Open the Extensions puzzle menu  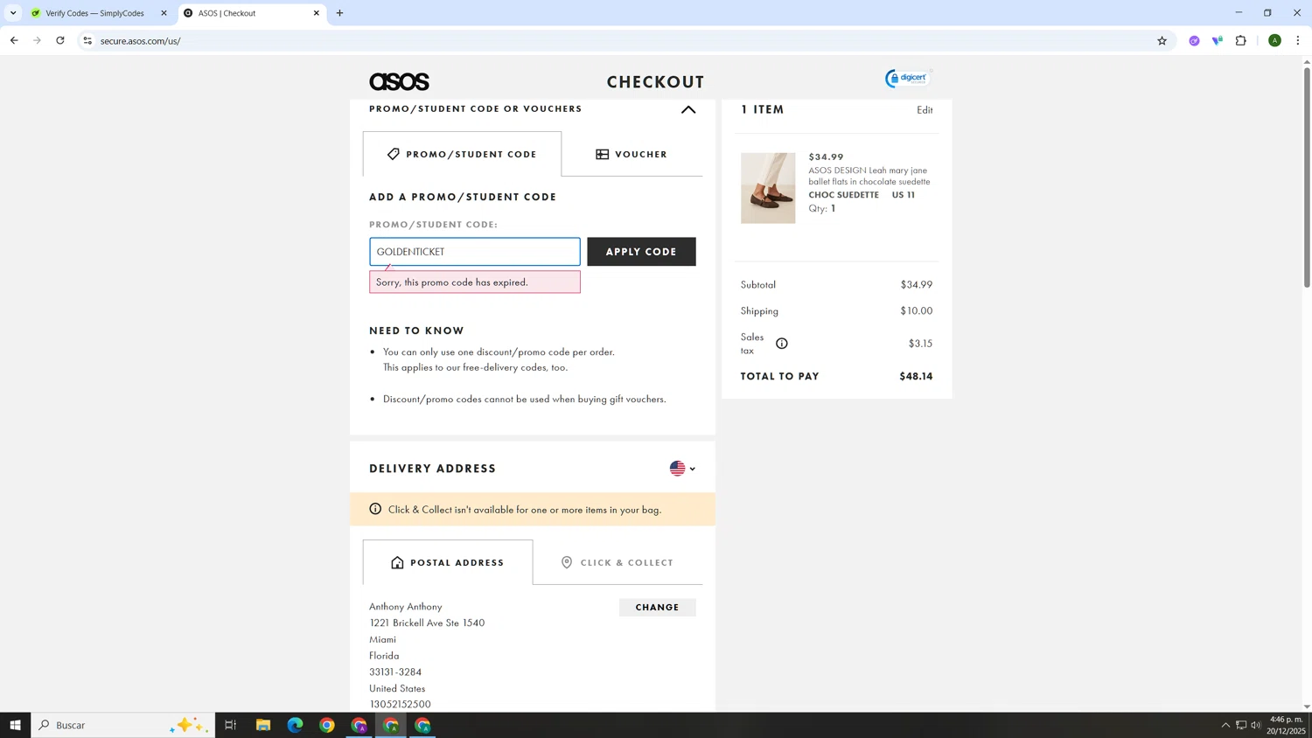(1240, 40)
